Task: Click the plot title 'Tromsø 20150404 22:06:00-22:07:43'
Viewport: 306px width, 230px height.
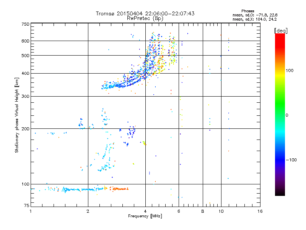Action: [x=145, y=13]
